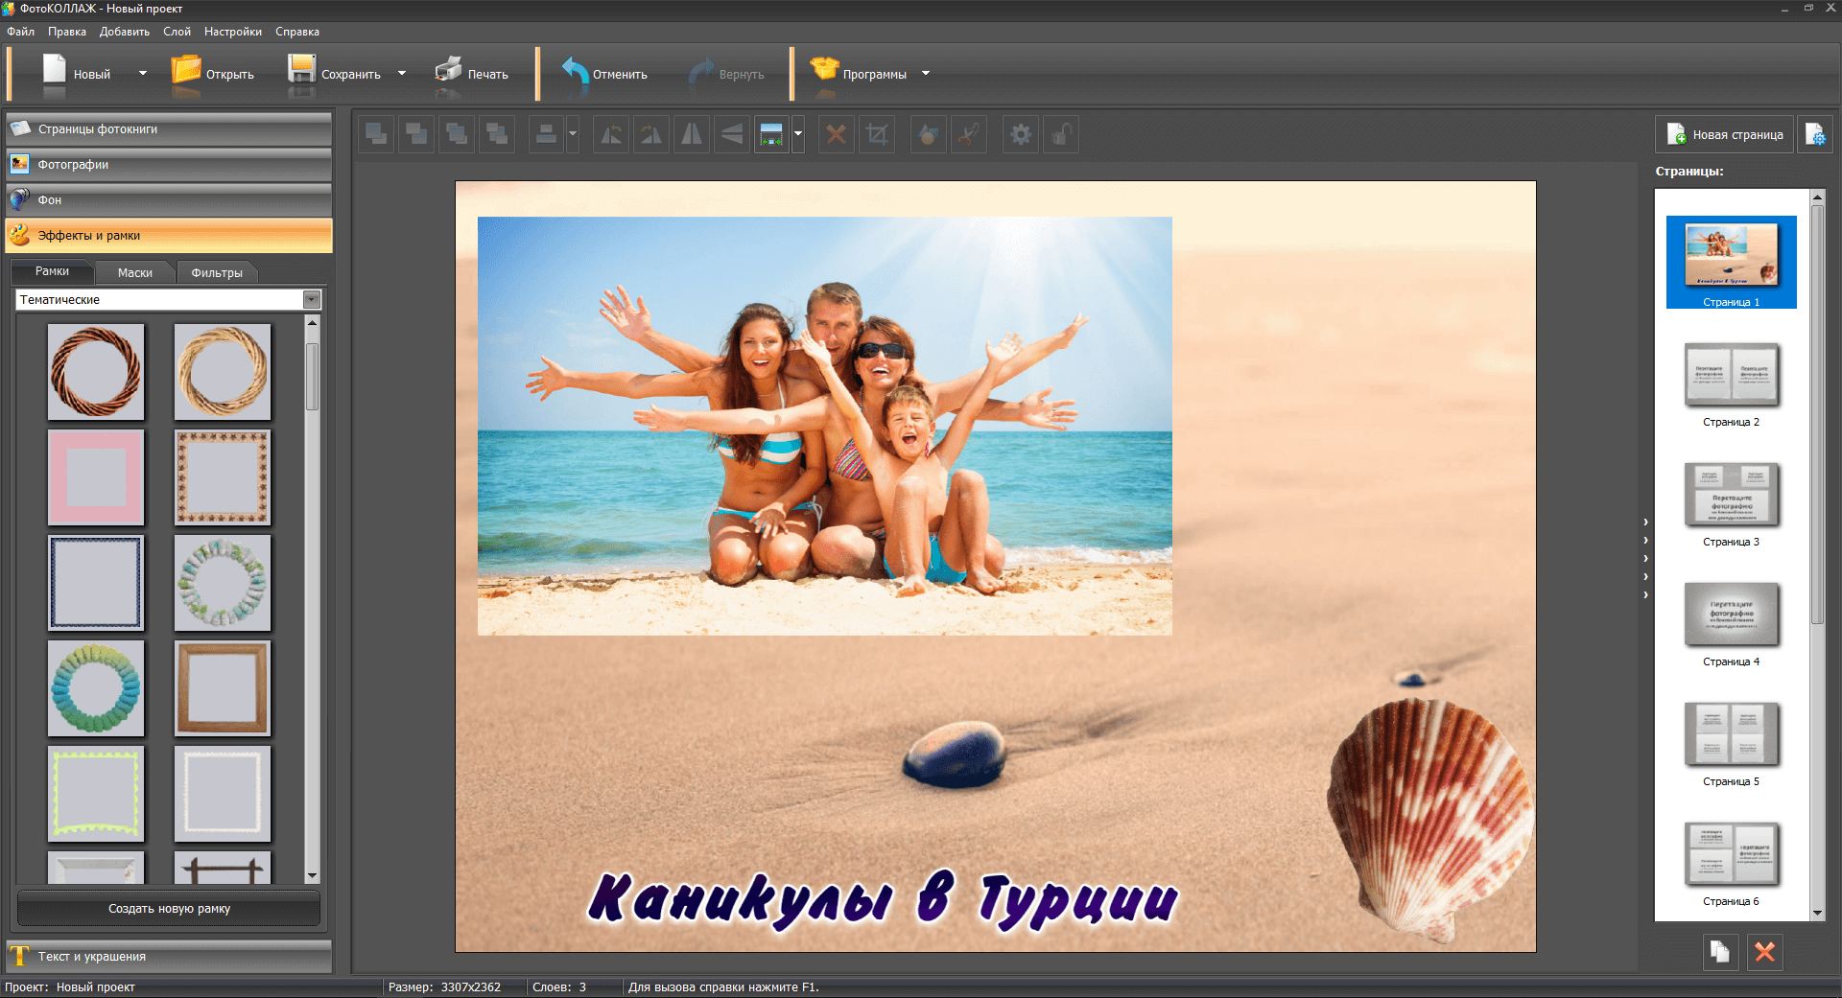The width and height of the screenshot is (1842, 998).
Task: Open the Слой menu
Action: click(x=177, y=32)
